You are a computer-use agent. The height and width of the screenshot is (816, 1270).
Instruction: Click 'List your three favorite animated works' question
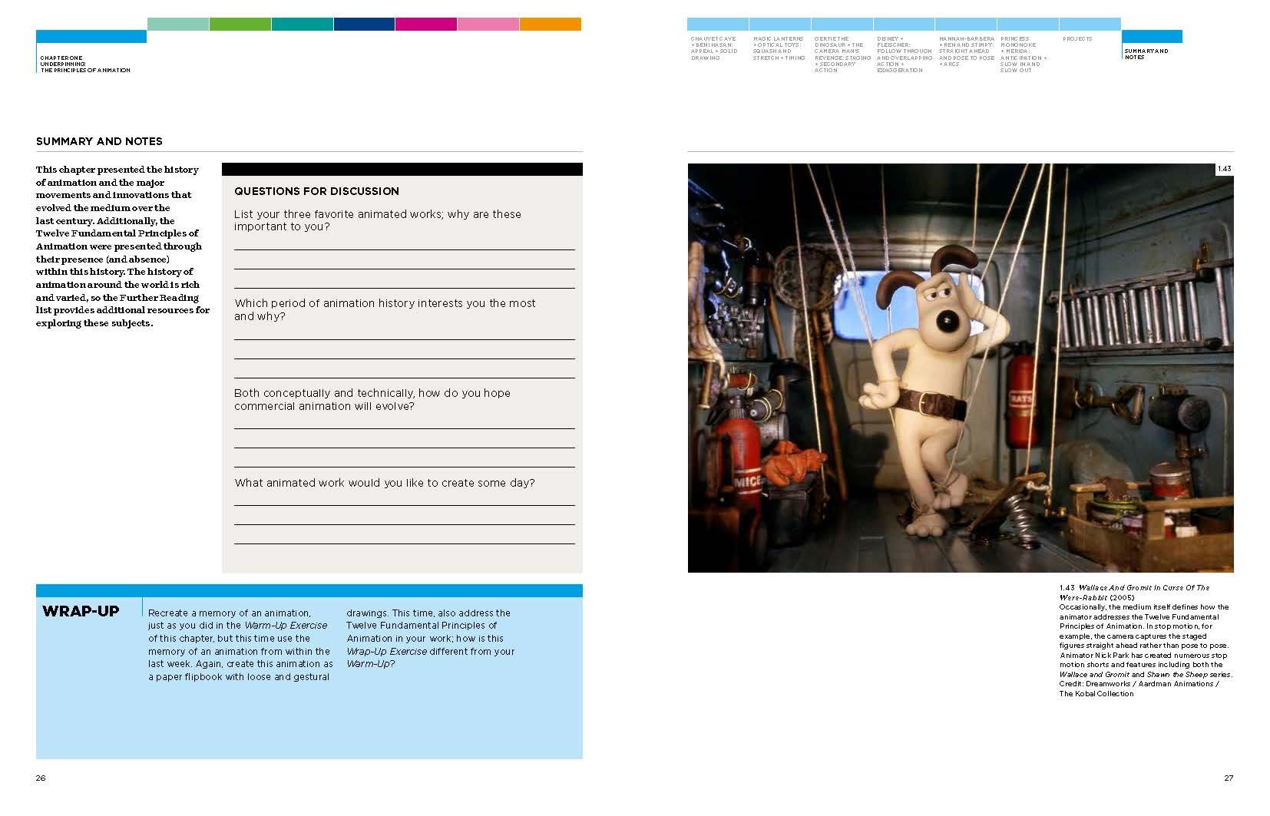[378, 220]
